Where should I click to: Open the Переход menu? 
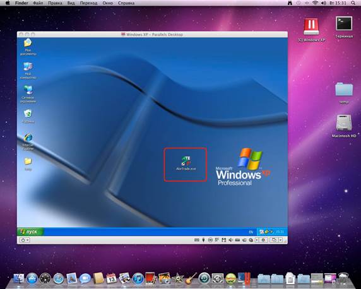coord(88,3)
